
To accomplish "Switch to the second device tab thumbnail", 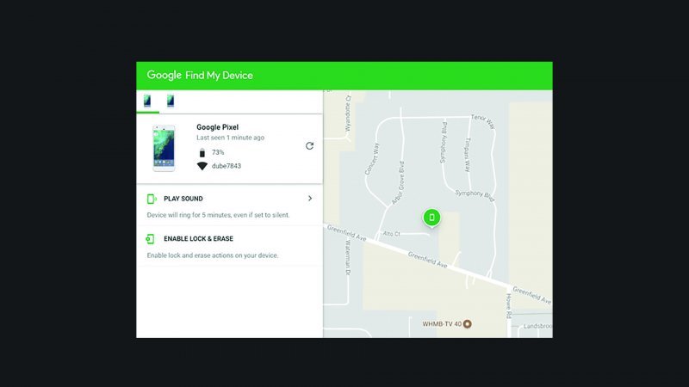I will click(171, 101).
